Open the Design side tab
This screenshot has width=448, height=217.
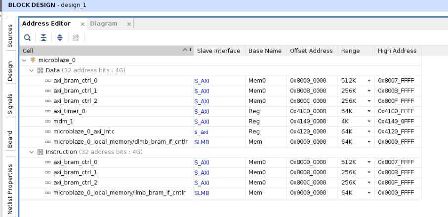point(10,71)
